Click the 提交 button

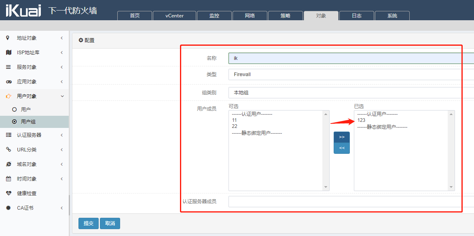[x=89, y=223]
